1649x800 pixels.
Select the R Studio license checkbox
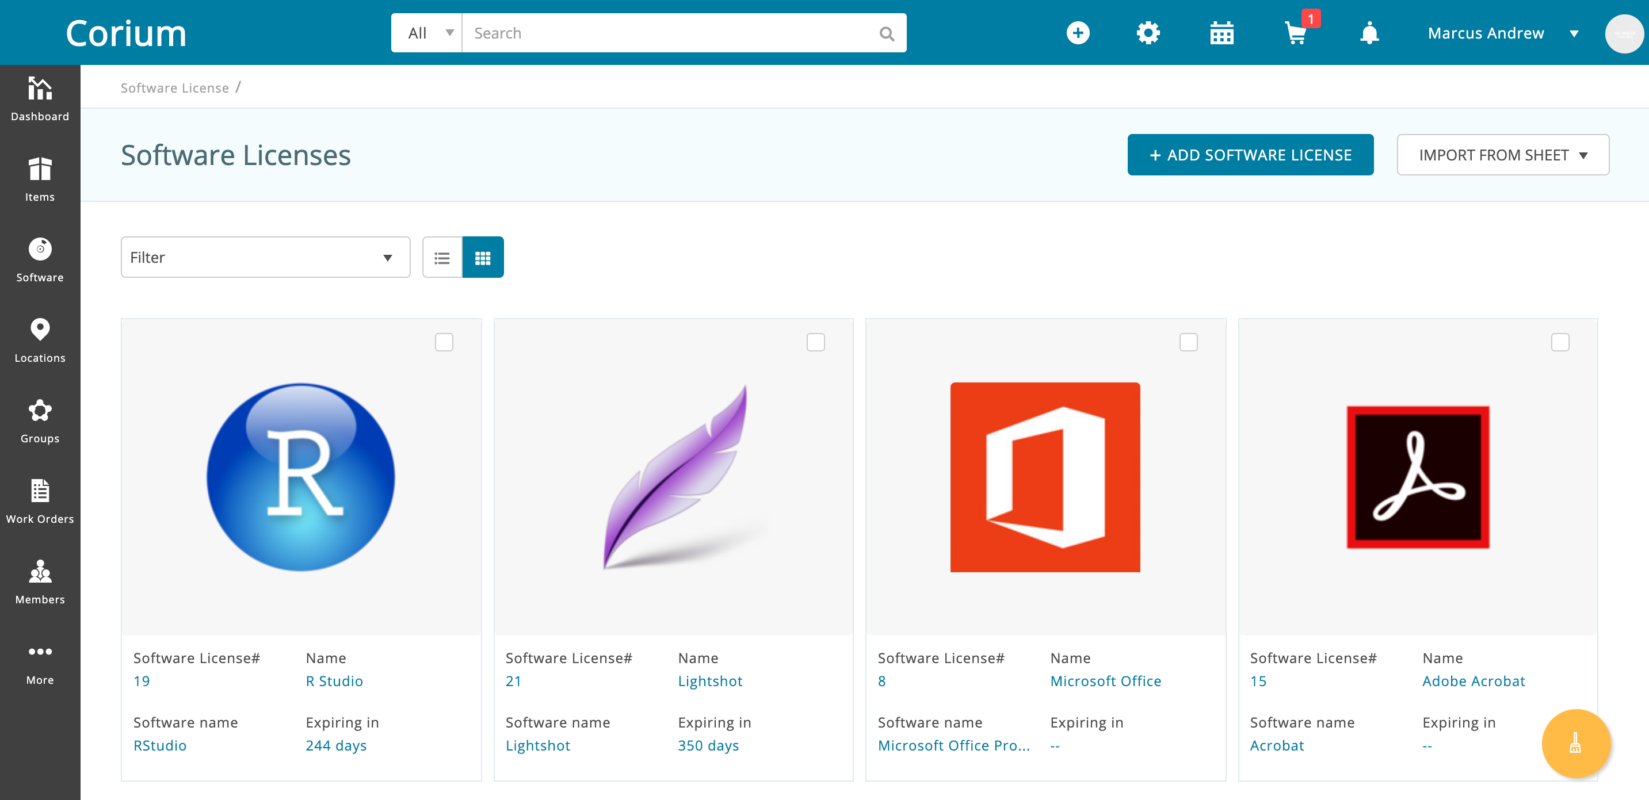[444, 342]
